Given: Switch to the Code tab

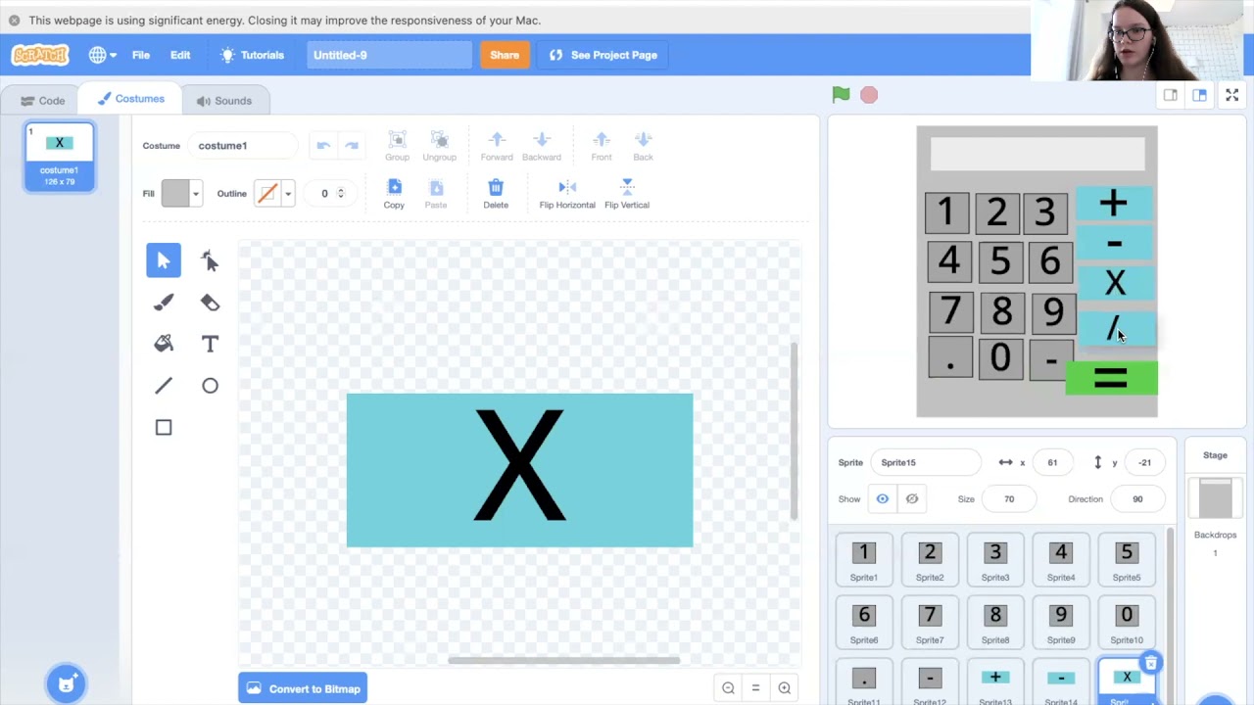Looking at the screenshot, I should click(x=43, y=100).
